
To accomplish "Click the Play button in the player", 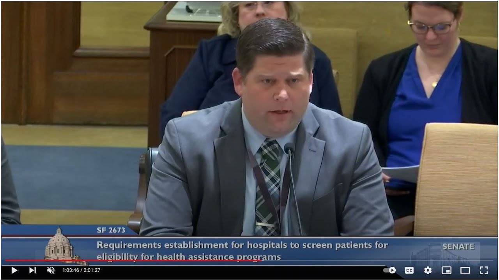I will tap(14, 270).
